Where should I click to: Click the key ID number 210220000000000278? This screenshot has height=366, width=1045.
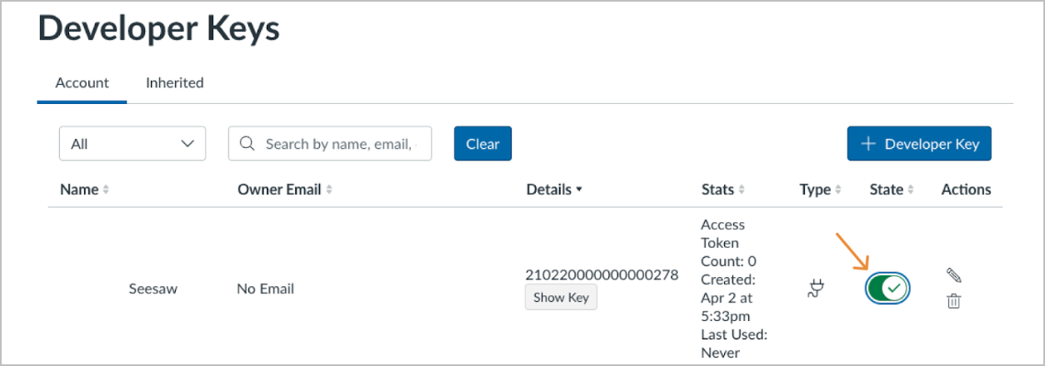pyautogui.click(x=602, y=274)
